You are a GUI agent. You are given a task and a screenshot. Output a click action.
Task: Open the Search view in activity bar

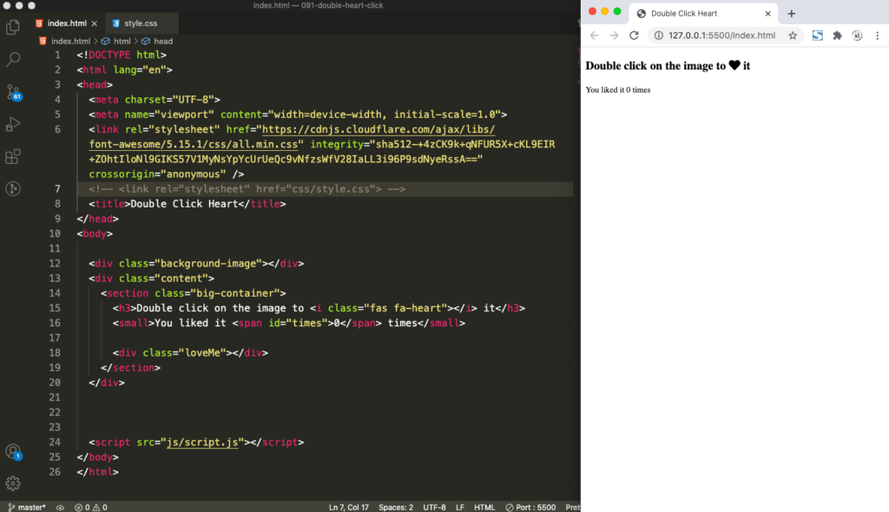pos(13,59)
